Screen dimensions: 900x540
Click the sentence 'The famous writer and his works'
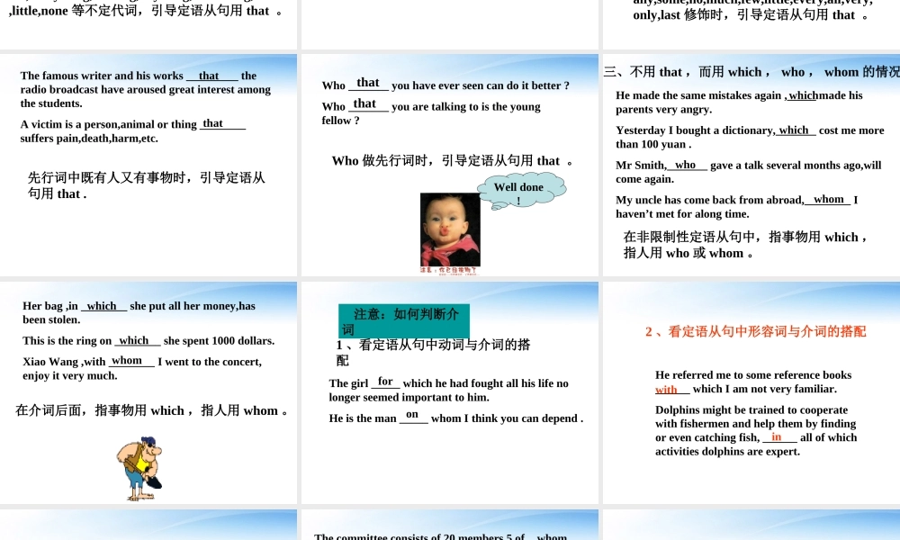(102, 76)
